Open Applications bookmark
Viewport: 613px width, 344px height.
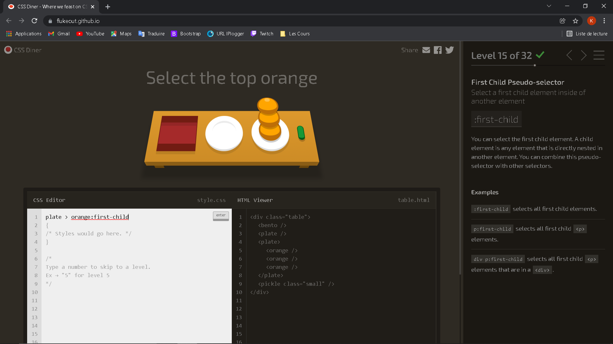click(x=24, y=34)
